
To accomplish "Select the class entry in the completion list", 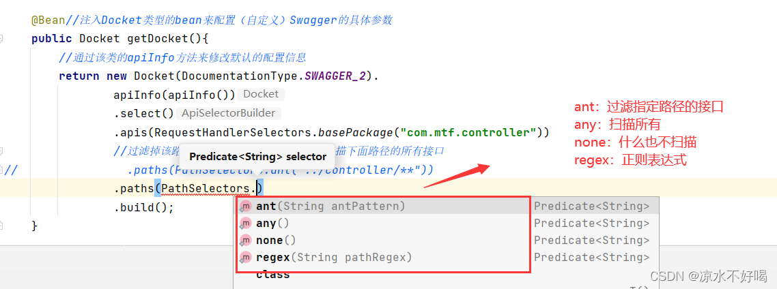I will pyautogui.click(x=272, y=274).
